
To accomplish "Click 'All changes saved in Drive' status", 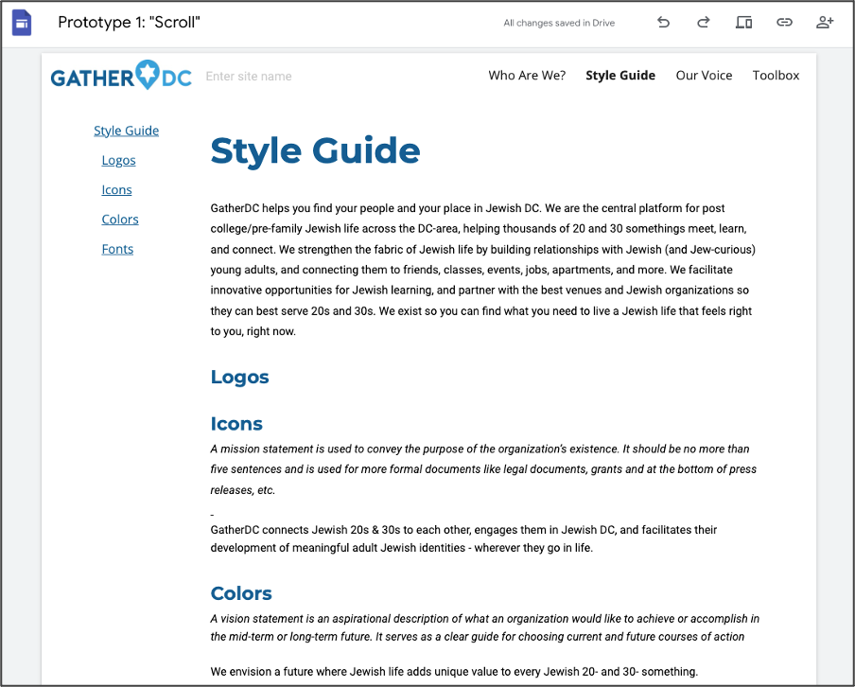I will click(x=559, y=23).
